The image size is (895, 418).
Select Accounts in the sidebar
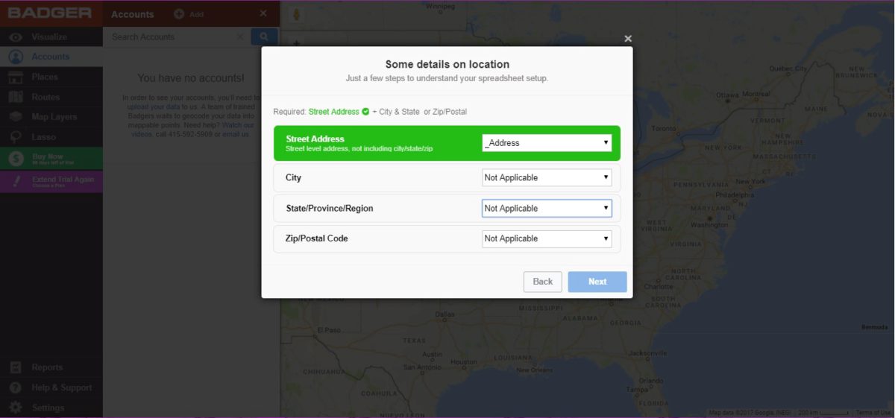click(x=50, y=57)
